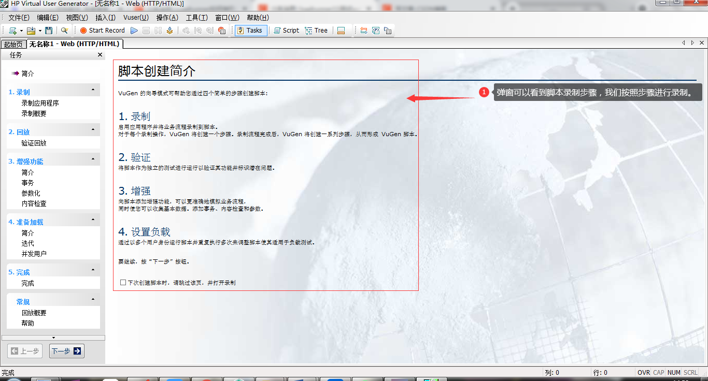
Task: Click the Compile icon with down arrow
Action: (x=170, y=31)
